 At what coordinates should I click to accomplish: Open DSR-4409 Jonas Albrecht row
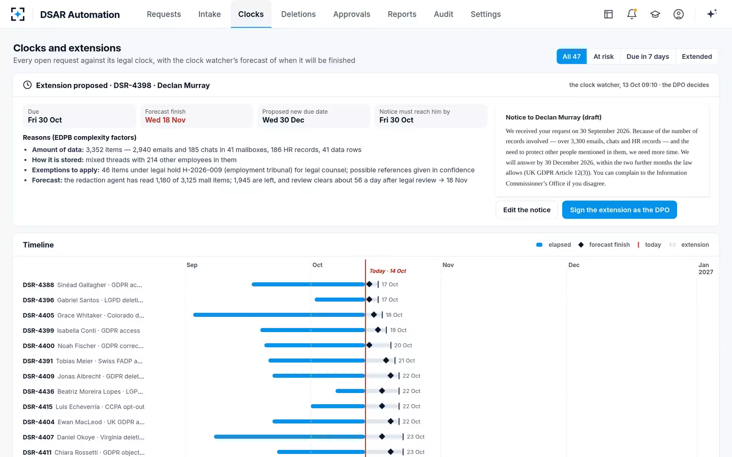(83, 376)
